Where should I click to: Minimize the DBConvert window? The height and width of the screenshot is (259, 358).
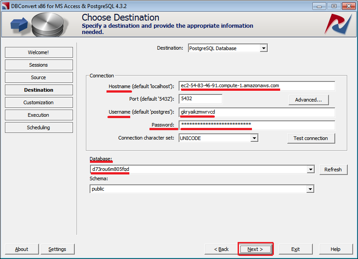[x=319, y=6]
